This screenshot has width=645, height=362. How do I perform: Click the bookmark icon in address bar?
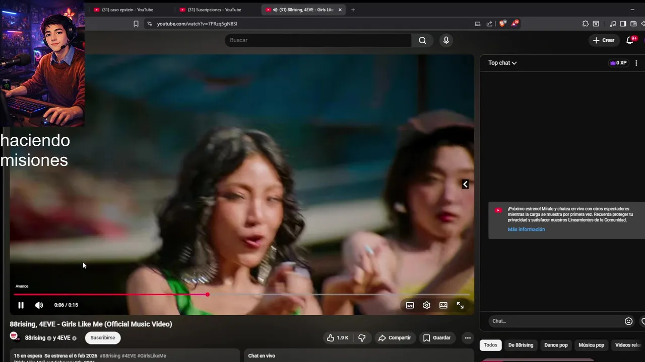point(136,24)
